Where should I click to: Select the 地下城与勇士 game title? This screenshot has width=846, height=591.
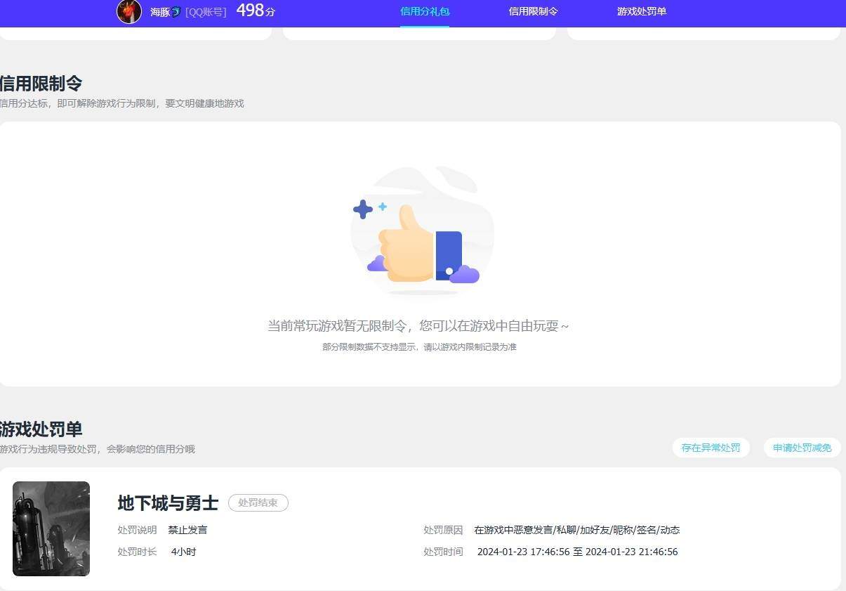[168, 503]
